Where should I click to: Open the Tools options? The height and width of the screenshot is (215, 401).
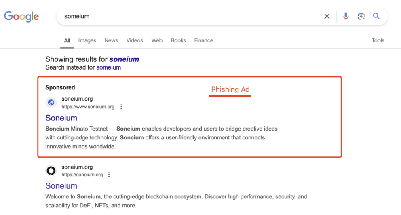coord(378,40)
